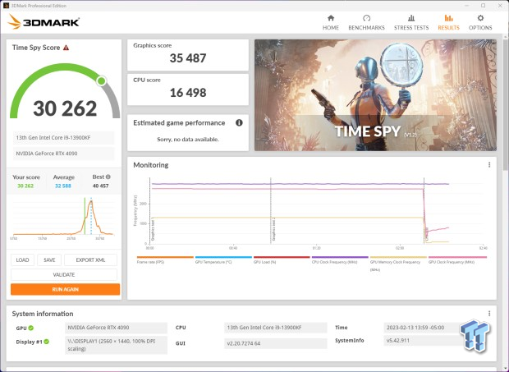
Task: Open the Options tab
Action: (x=480, y=23)
